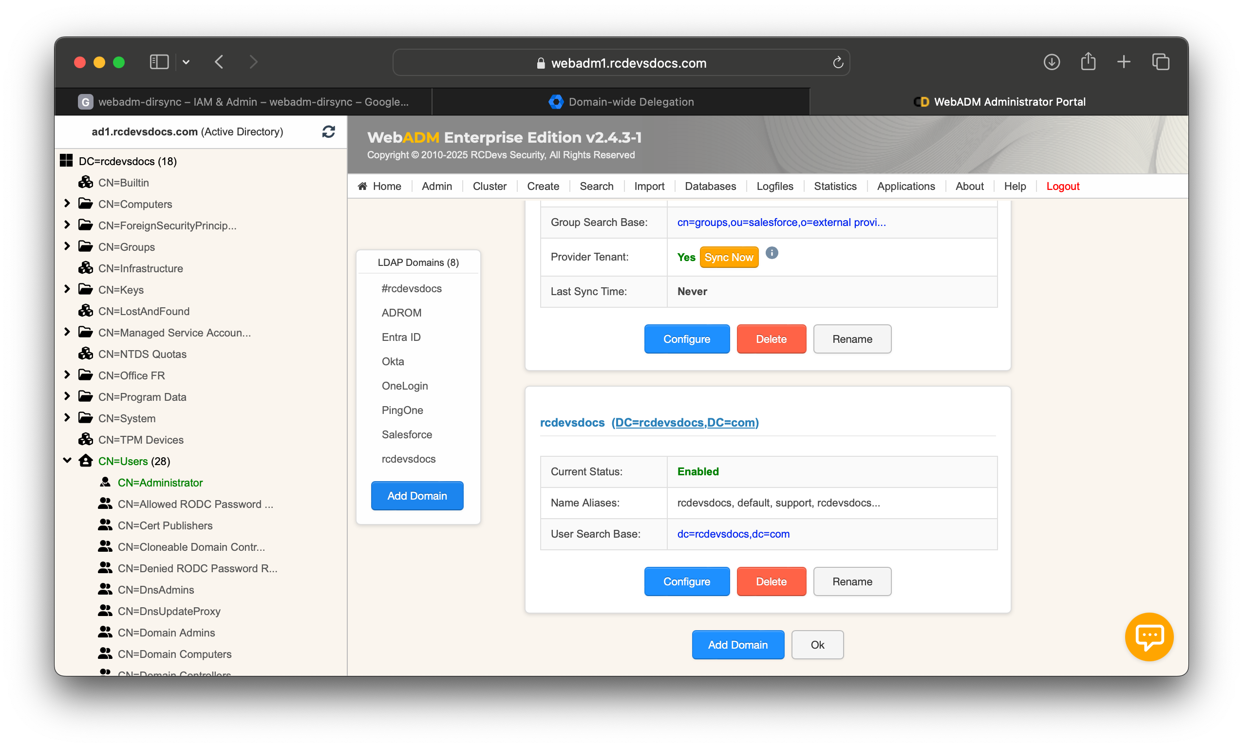Click the CN=Keys folder icon
Screen dimensions: 1243x748
(x=86, y=289)
